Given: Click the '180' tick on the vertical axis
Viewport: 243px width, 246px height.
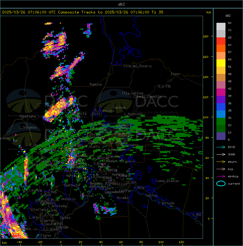Looking at the screenshot, I should tap(206, 37).
